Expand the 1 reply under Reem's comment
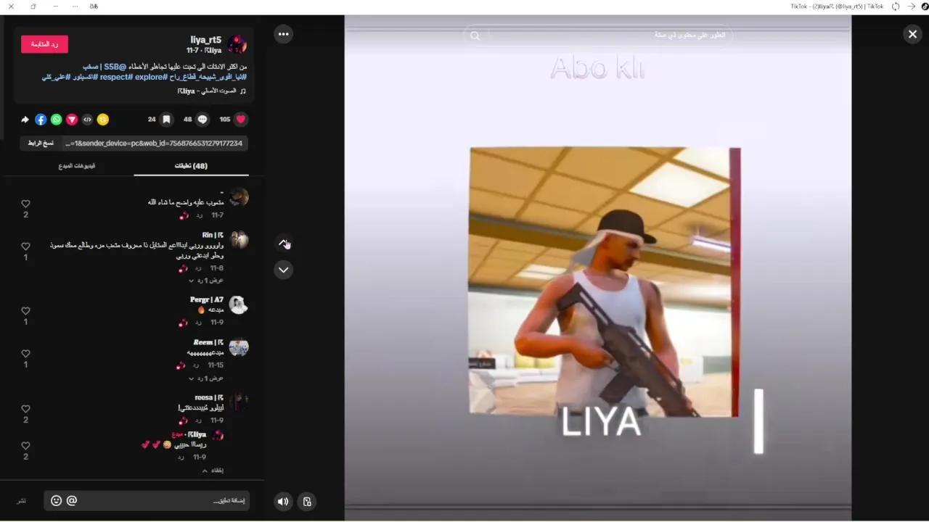 pos(206,378)
